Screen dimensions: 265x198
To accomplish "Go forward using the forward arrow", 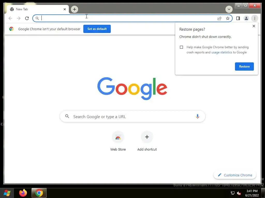I will [19, 18].
